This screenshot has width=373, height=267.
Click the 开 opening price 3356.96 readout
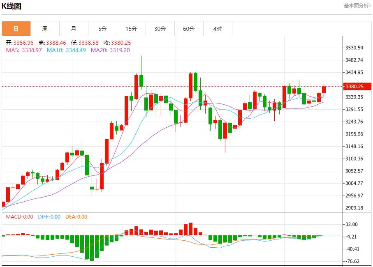pos(19,43)
